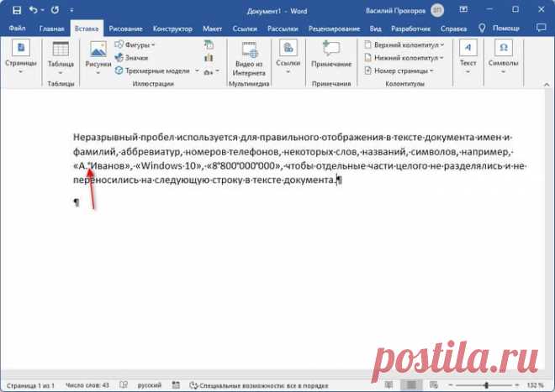
Task: Insert a chart from the Illustrations group
Action: (209, 58)
